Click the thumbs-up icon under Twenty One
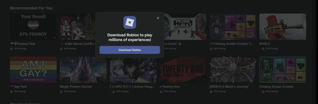This screenshot has width=318, height=104. coord(161,91)
